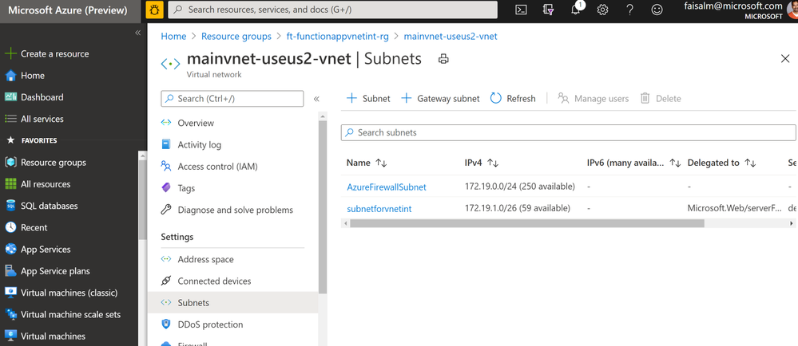
Task: Open Connected devices
Action: (214, 281)
